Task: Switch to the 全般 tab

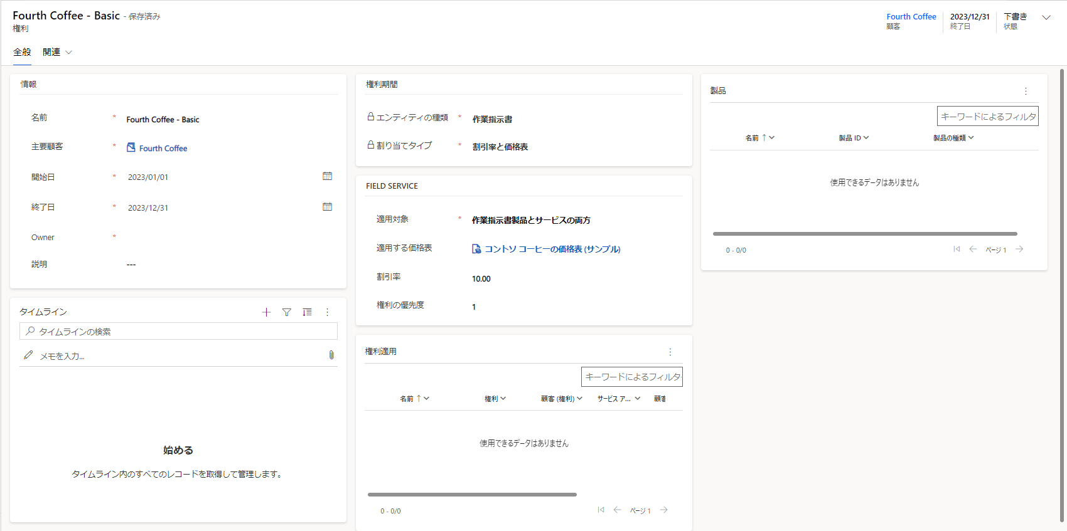Action: click(x=22, y=52)
